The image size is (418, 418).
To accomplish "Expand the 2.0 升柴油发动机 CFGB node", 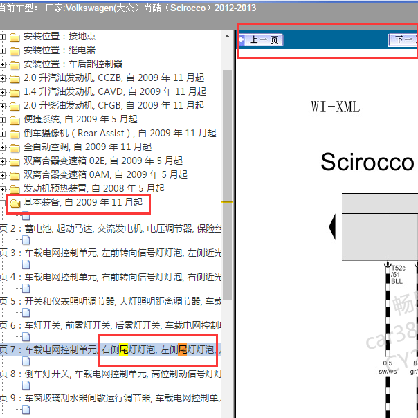I will coord(2,106).
